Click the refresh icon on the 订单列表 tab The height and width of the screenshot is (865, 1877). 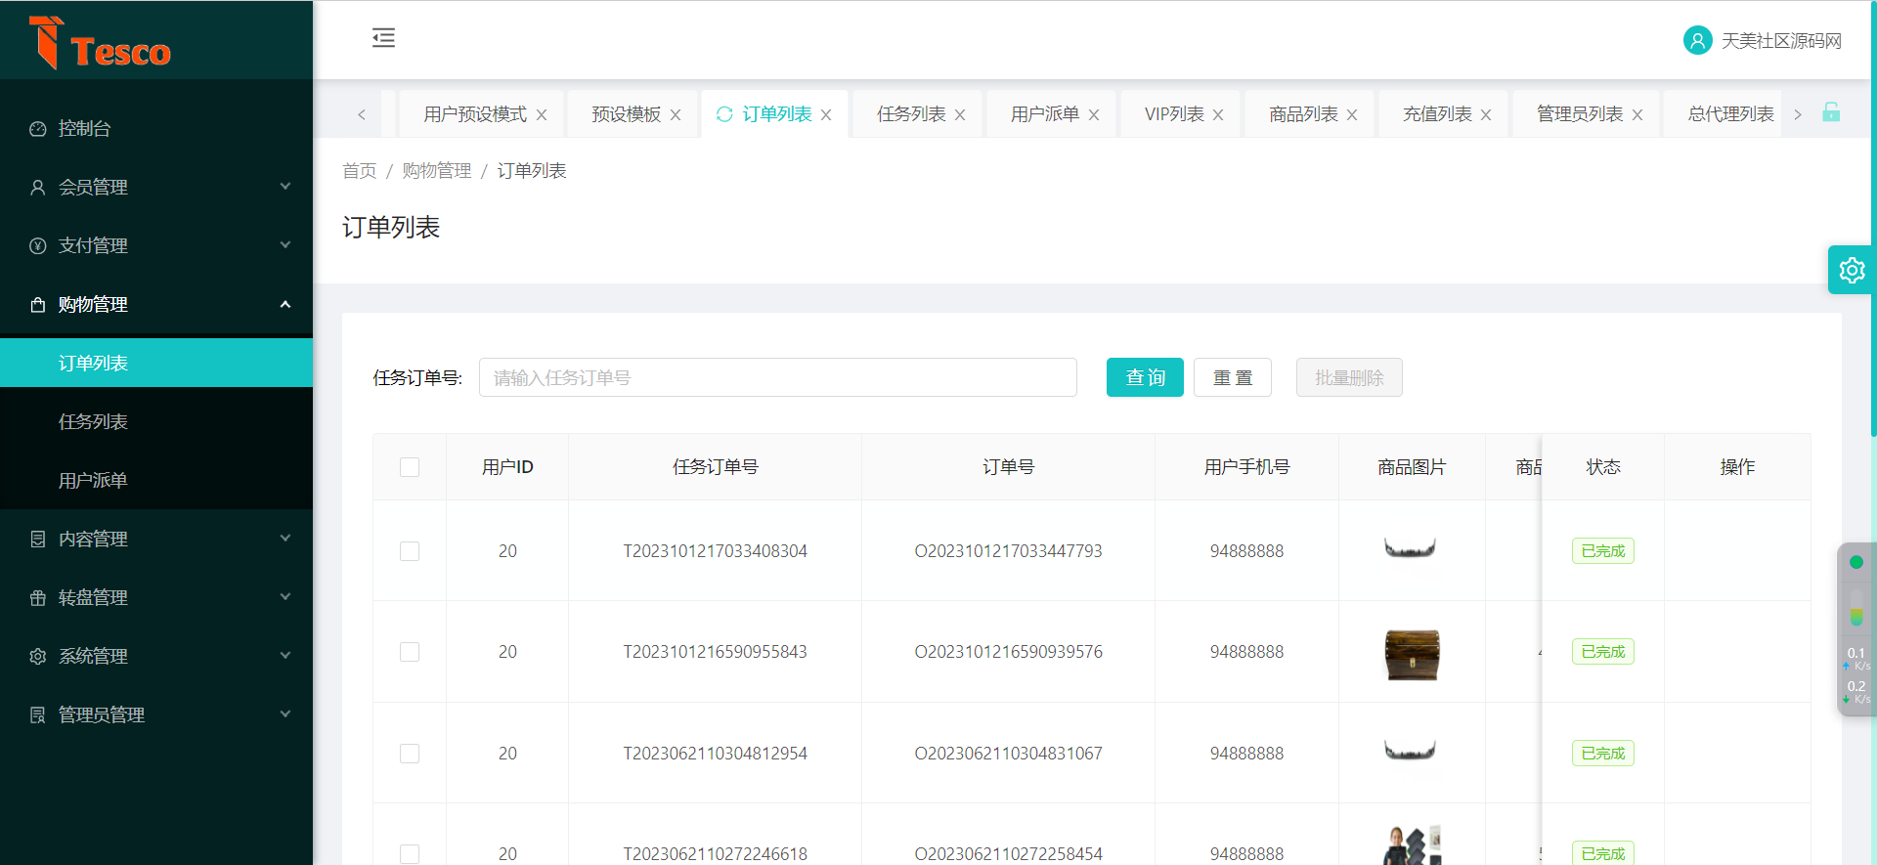[724, 114]
